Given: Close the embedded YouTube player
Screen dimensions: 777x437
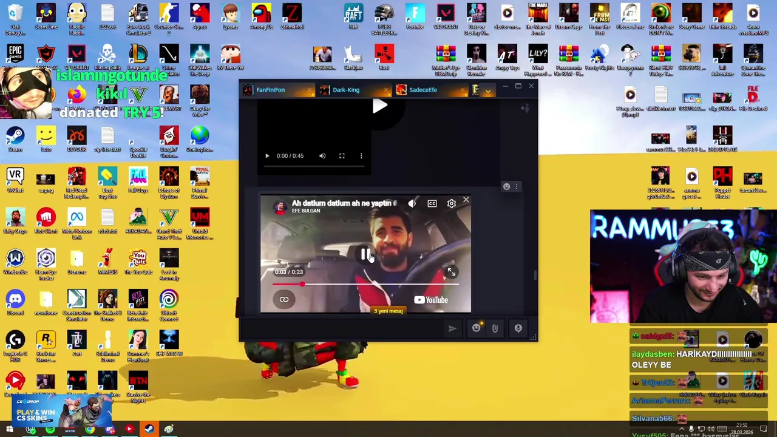Looking at the screenshot, I should coord(466,200).
